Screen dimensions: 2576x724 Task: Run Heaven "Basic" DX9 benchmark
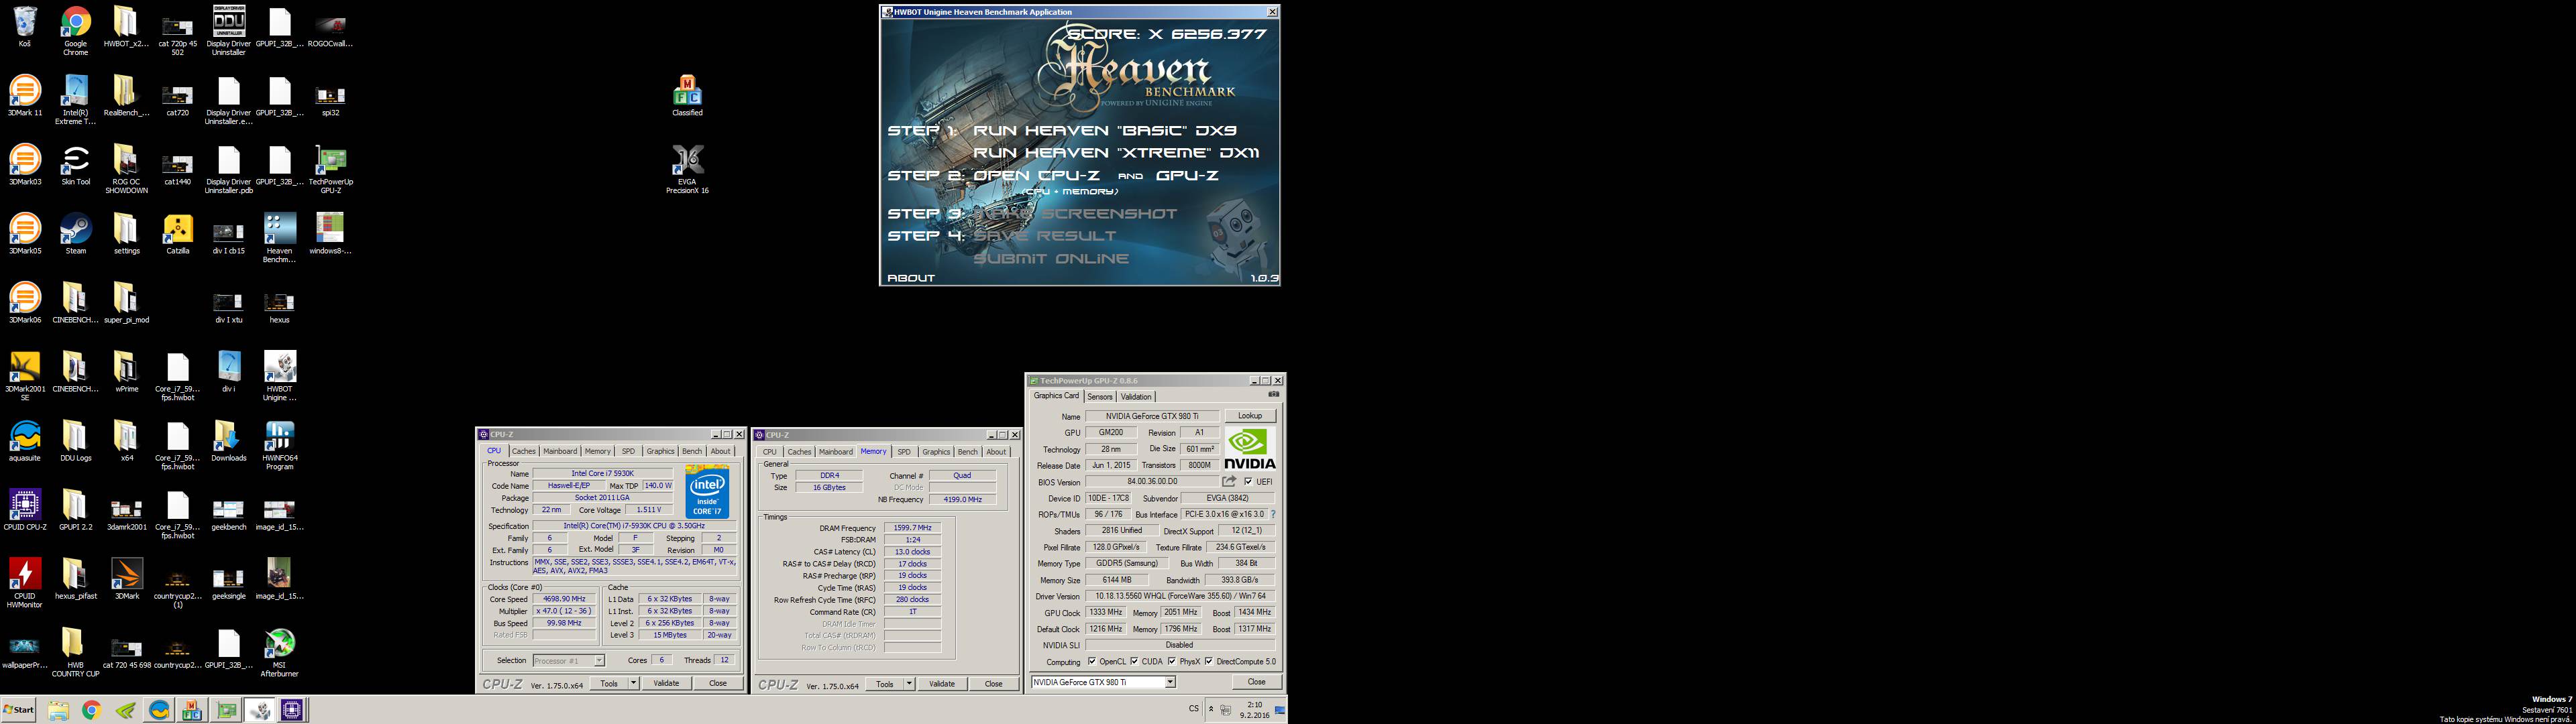(x=1105, y=130)
